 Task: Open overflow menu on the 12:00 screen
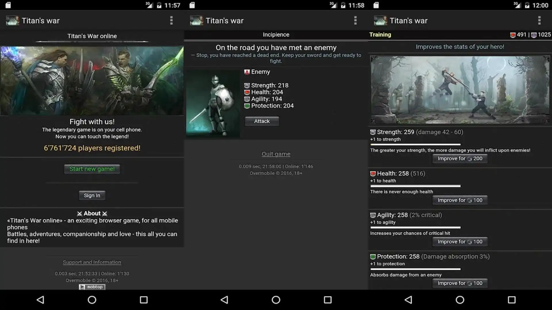(x=539, y=20)
